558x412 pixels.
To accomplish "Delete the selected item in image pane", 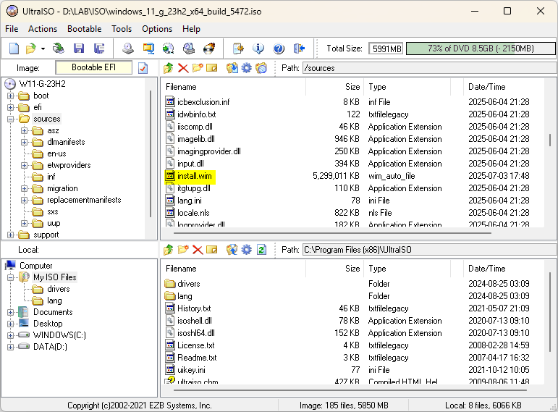I will 183,67.
